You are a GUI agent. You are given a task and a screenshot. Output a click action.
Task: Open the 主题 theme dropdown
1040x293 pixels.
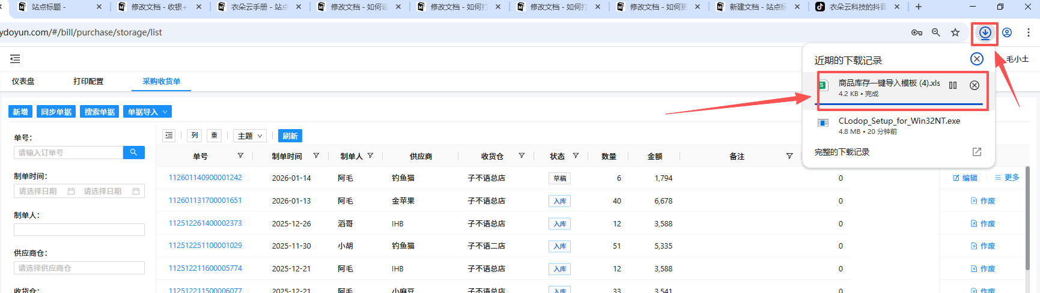(x=250, y=136)
